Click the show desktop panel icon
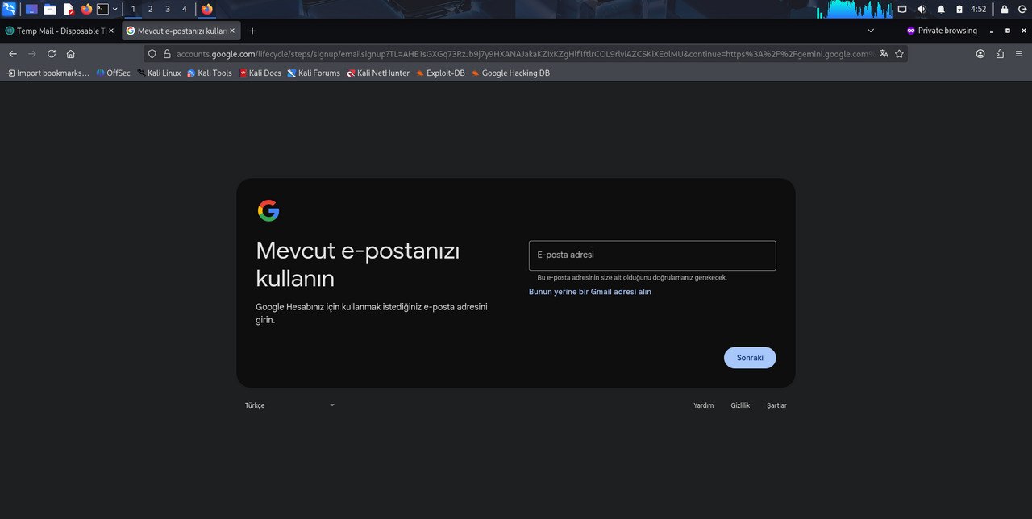1032x519 pixels. coord(31,9)
